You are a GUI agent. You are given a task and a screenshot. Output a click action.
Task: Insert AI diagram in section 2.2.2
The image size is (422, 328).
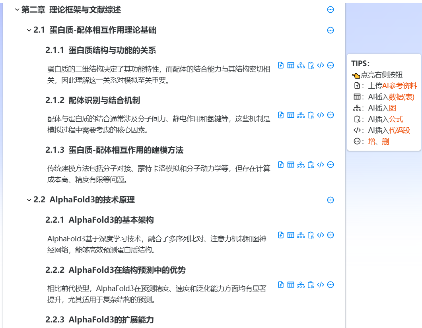click(x=301, y=285)
